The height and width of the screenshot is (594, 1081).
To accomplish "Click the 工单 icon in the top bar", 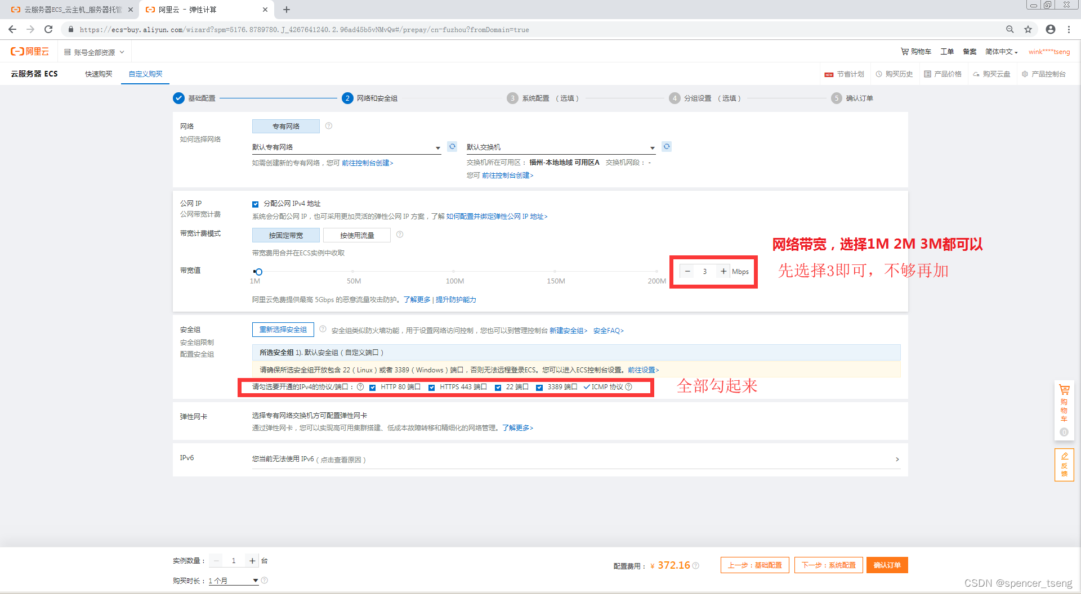I will click(x=946, y=51).
